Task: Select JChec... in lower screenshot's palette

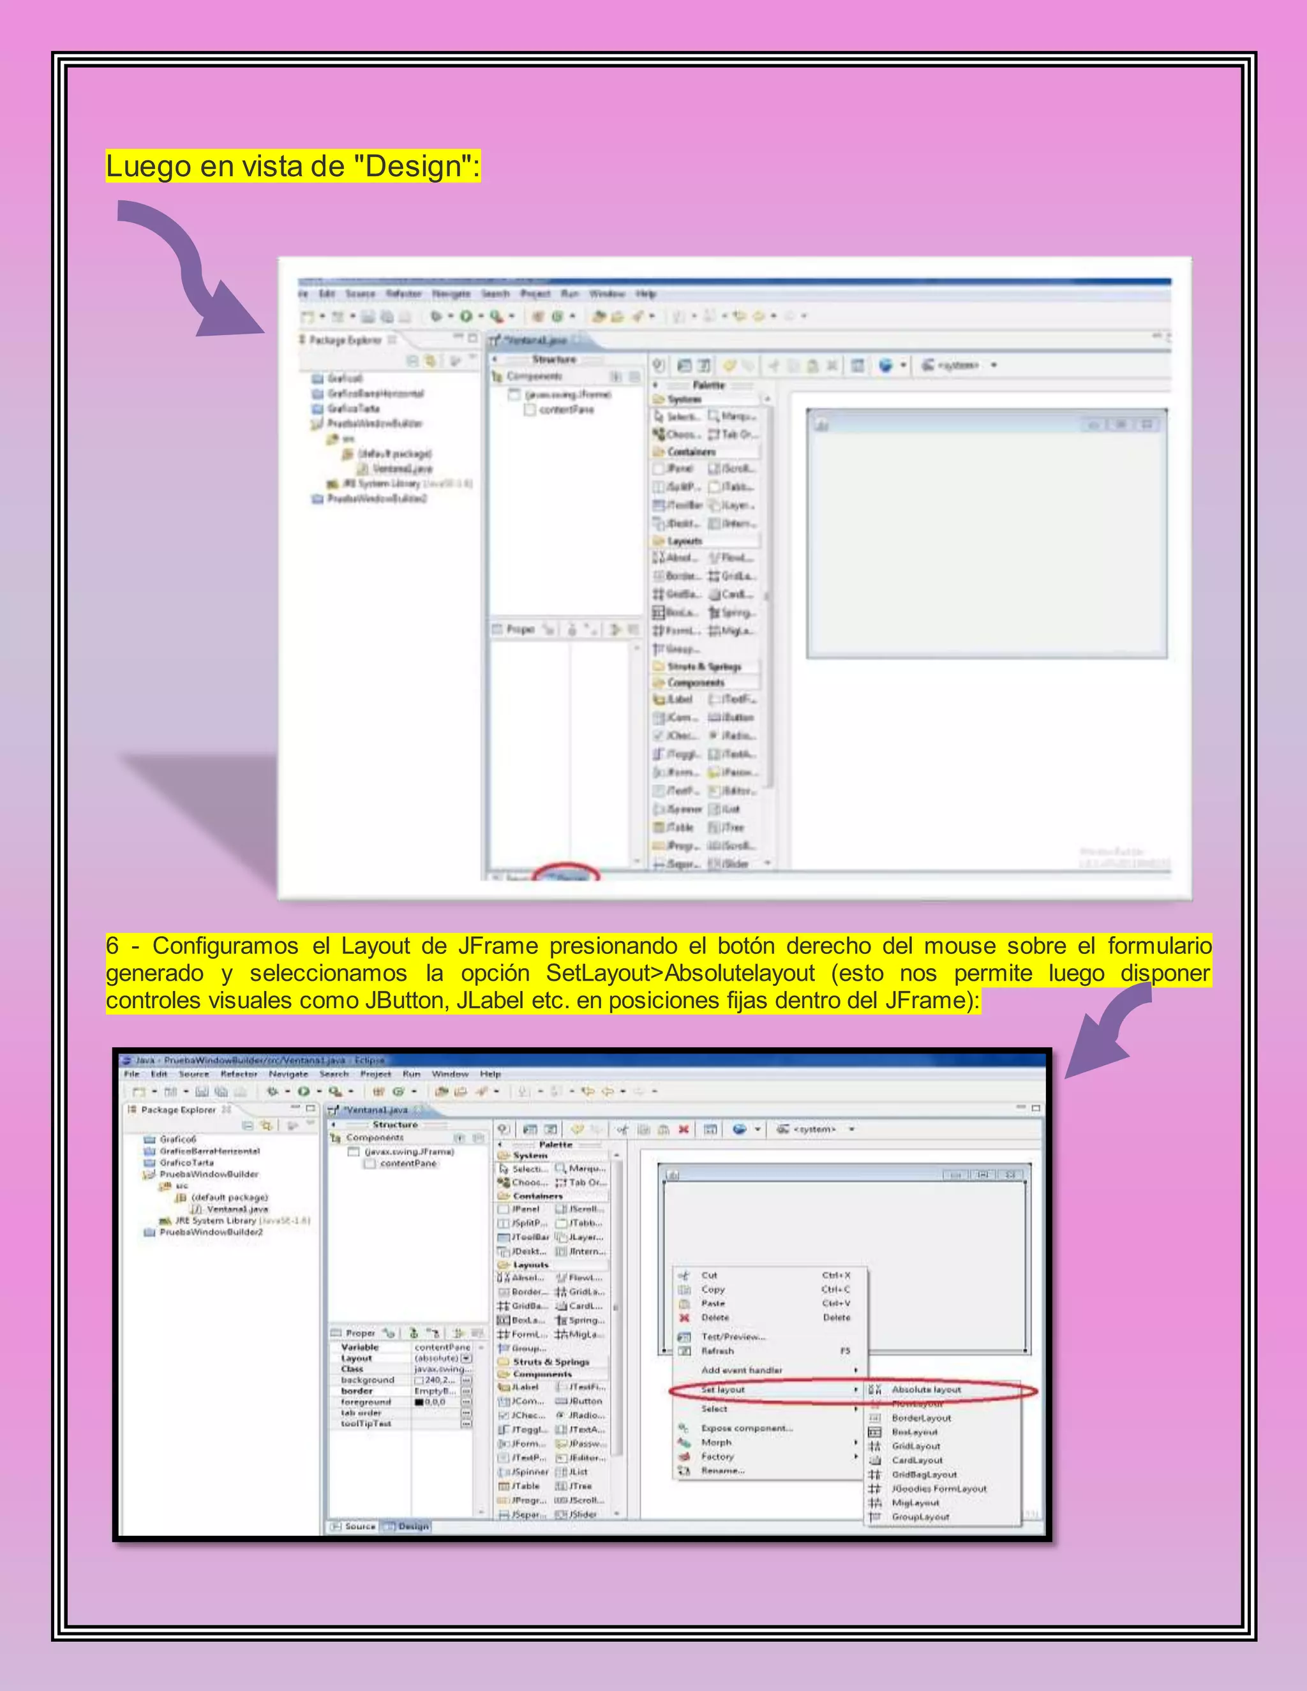Action: coord(523,1415)
